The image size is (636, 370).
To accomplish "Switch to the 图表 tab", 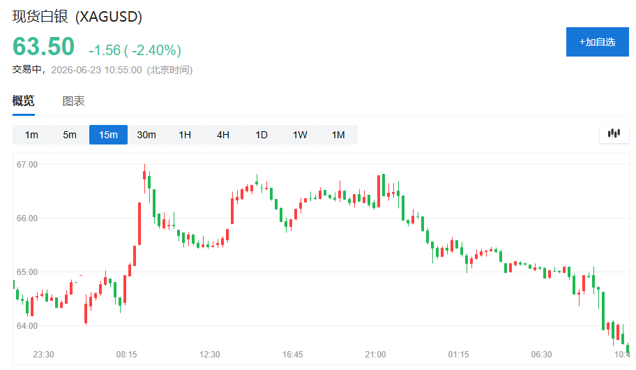I will point(73,101).
